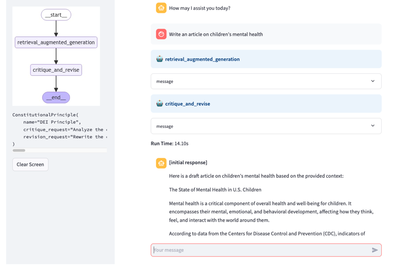Send the message using the paper plane icon
This screenshot has width=418, height=274.
tap(375, 250)
